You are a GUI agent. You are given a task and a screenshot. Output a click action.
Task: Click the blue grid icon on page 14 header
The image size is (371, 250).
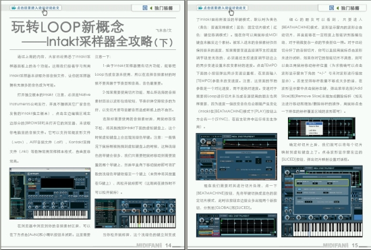145,8
